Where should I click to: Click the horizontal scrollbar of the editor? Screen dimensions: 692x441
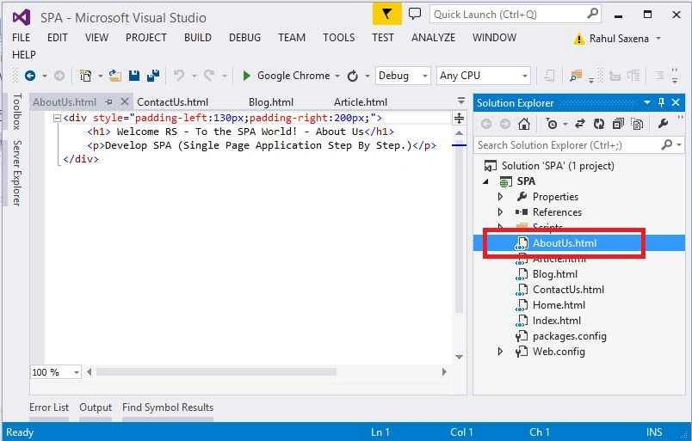216,371
